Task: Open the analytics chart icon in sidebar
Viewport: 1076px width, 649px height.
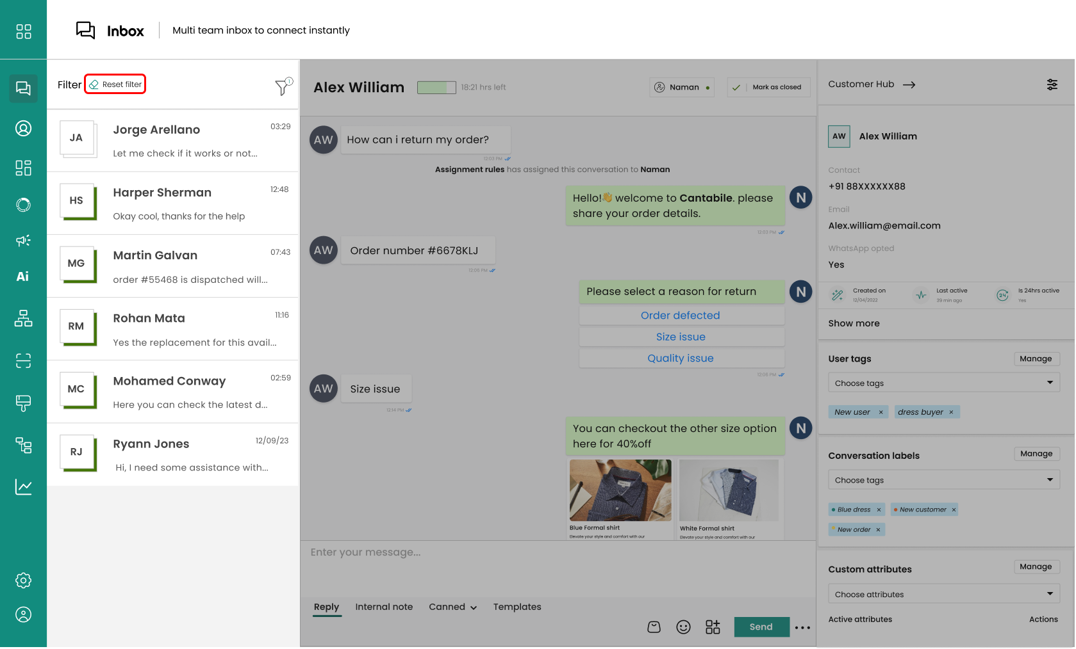Action: click(x=23, y=487)
